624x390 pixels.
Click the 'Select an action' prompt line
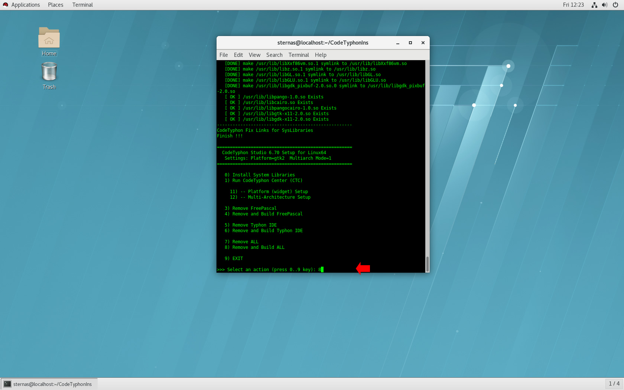click(270, 270)
